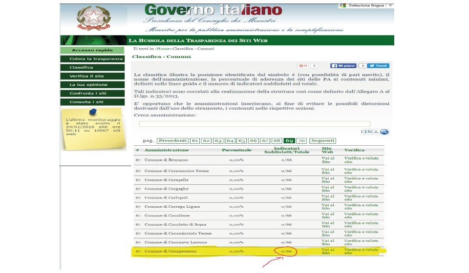The width and height of the screenshot is (469, 273).
Task: Go to page 67
Action: (x=265, y=140)
